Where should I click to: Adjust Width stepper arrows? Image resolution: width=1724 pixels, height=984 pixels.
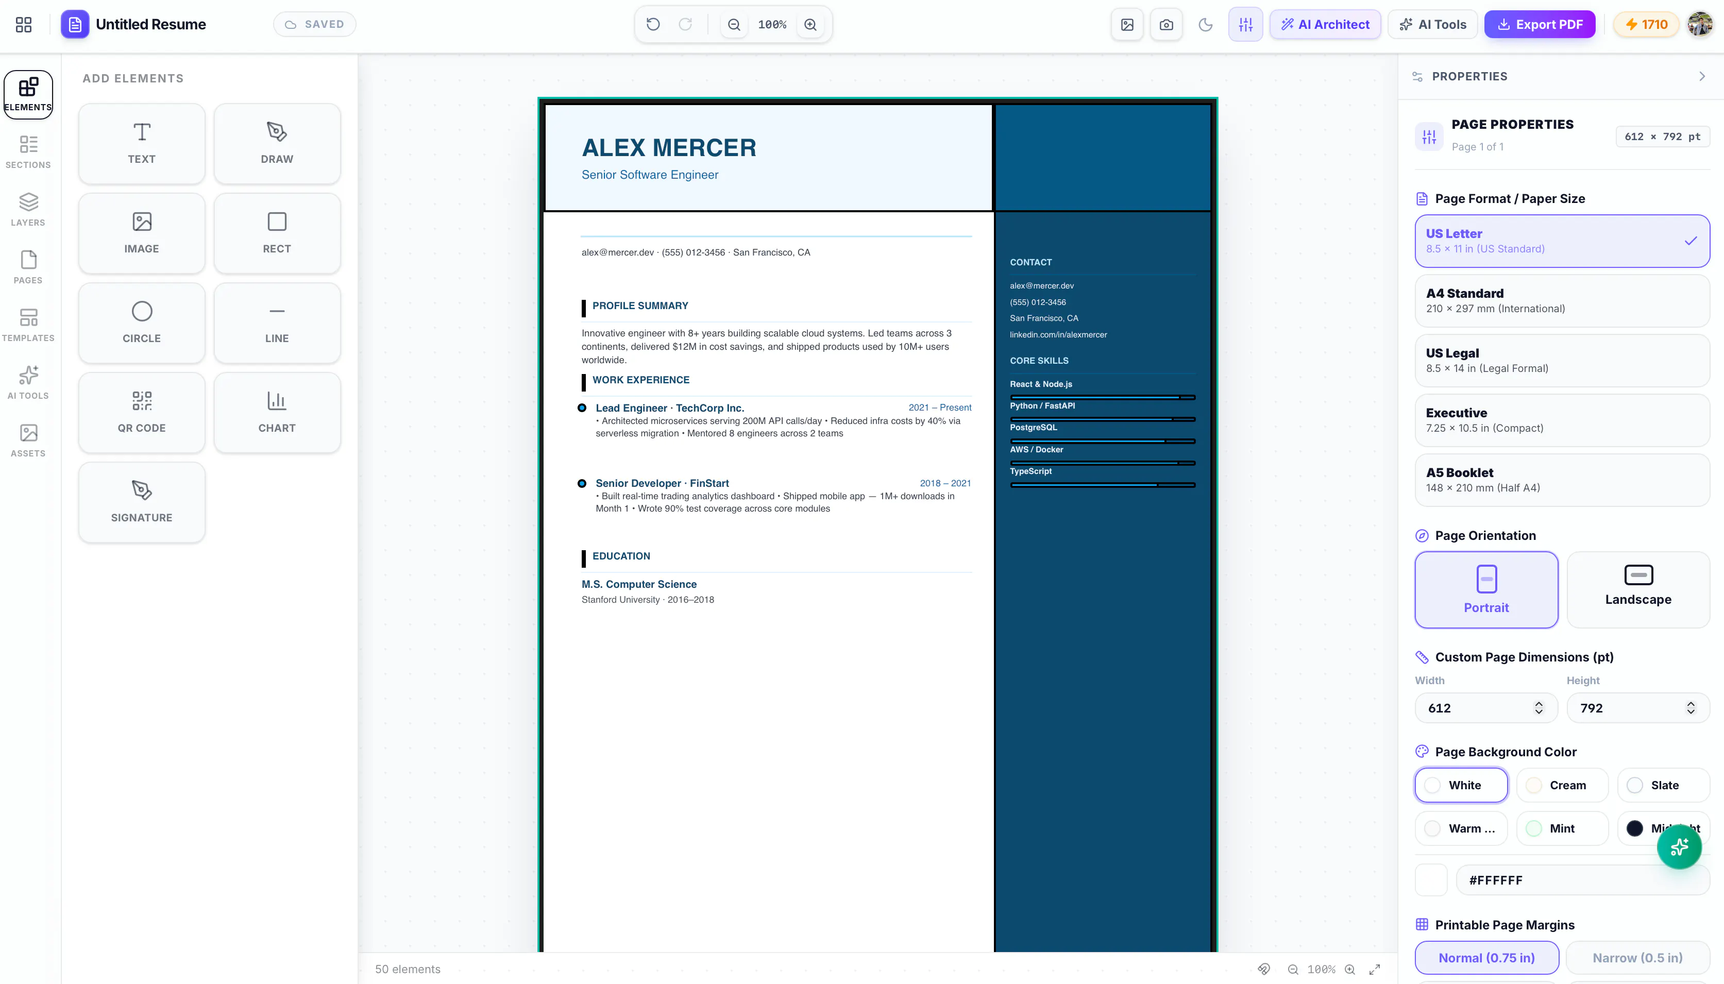pyautogui.click(x=1539, y=707)
